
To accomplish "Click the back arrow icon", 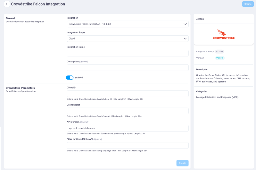I will (x=7, y=4).
